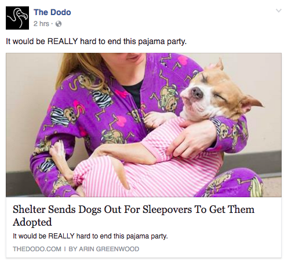The width and height of the screenshot is (288, 264).
Task: Click the article description below the headline
Action: pyautogui.click(x=90, y=236)
